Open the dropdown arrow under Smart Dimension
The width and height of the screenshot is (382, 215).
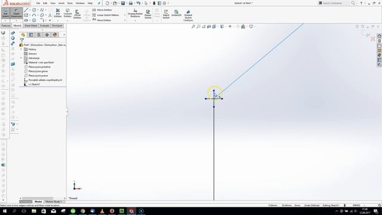[16, 20]
